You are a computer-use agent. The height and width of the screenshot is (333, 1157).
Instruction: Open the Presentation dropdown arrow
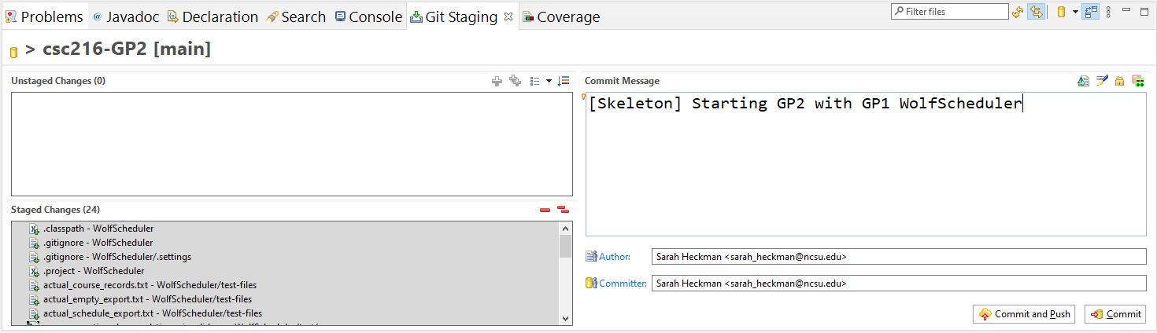click(549, 81)
